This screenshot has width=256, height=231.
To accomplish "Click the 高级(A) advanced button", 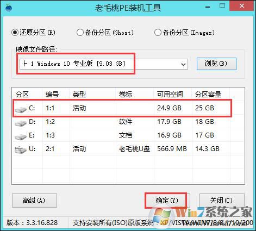I will click(34, 201).
